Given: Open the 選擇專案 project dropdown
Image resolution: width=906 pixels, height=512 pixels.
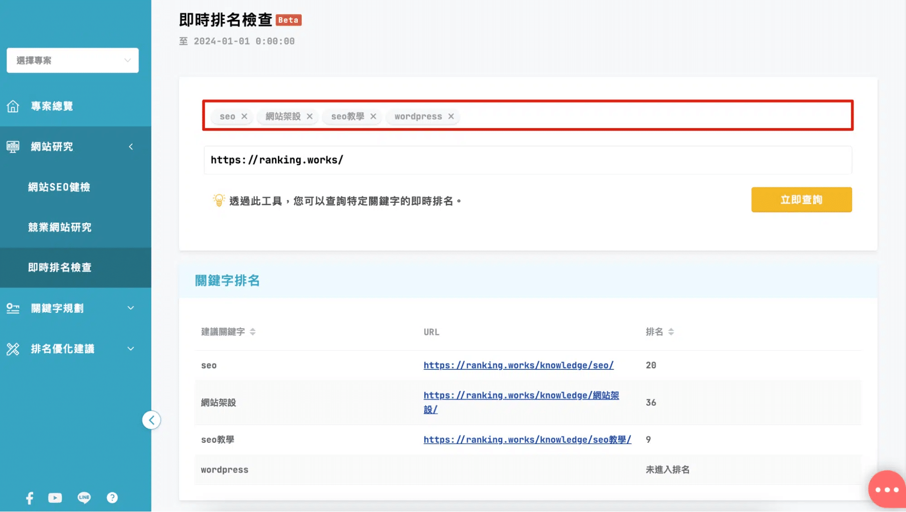Looking at the screenshot, I should pyautogui.click(x=73, y=60).
